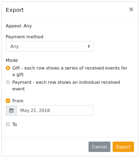Cancel the export dialog
140x158 pixels.
(99, 147)
